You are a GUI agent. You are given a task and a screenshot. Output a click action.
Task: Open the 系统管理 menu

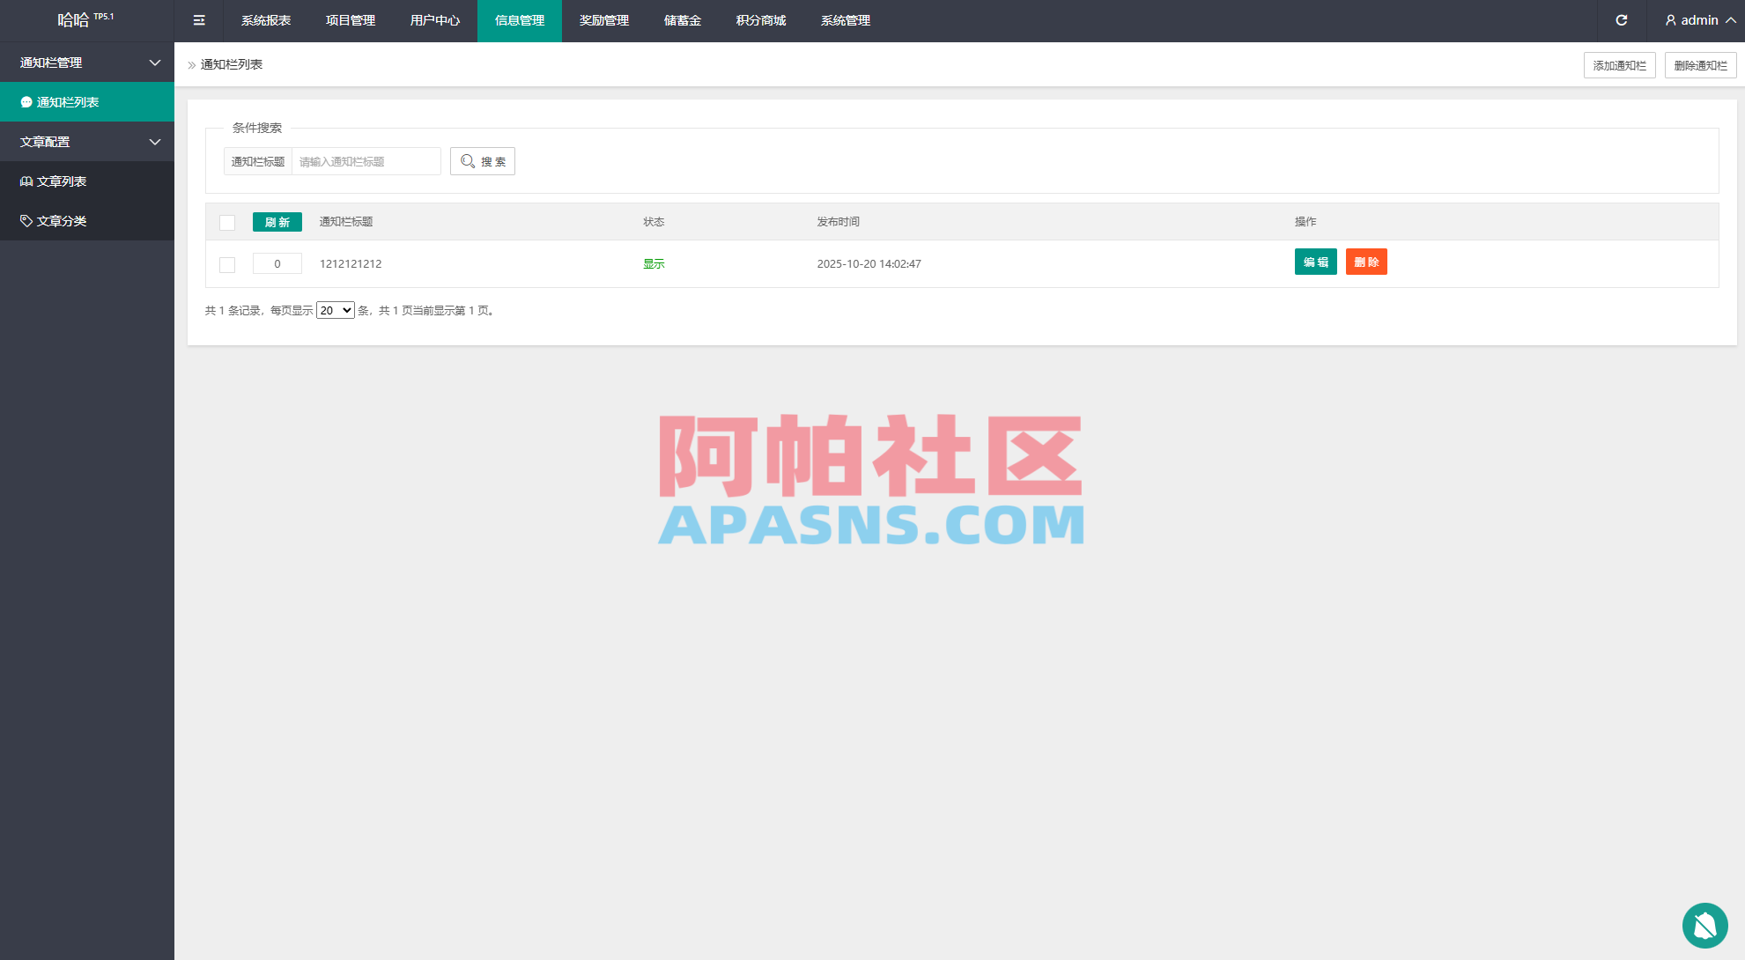[x=845, y=20]
